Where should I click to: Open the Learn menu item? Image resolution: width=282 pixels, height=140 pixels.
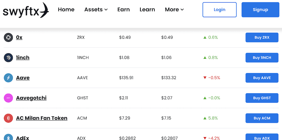pyautogui.click(x=147, y=10)
